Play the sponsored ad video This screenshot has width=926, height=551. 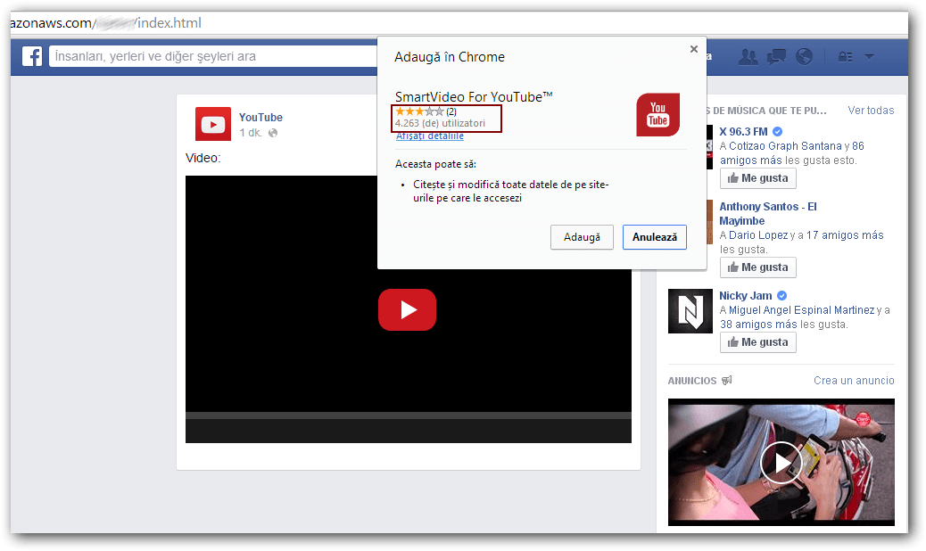coord(781,463)
